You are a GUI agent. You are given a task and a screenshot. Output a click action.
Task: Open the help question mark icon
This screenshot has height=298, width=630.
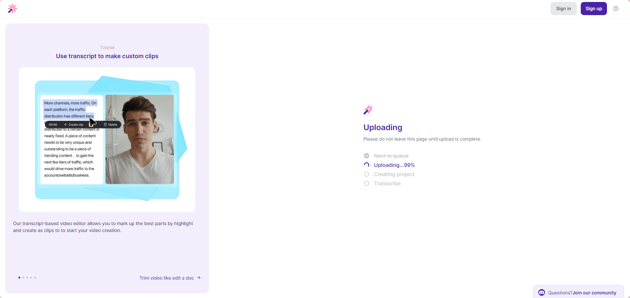click(616, 9)
